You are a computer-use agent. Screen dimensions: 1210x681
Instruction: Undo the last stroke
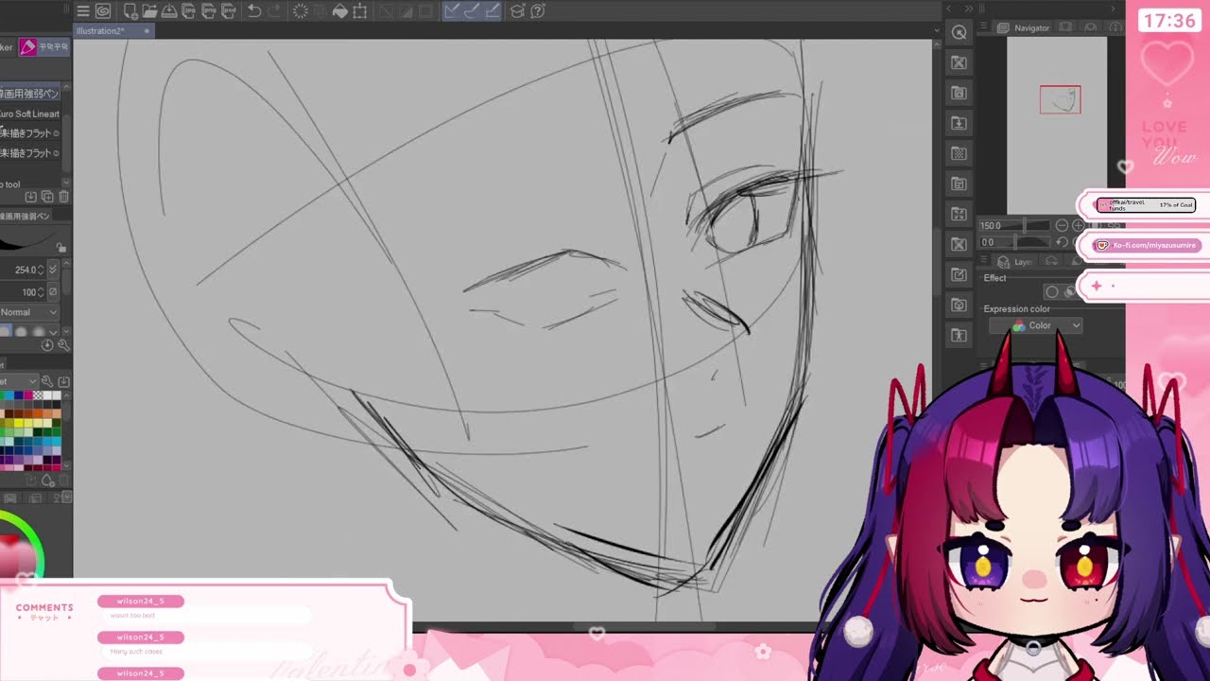pos(253,11)
